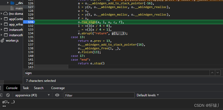Expand the first instanceframe node

2,30
